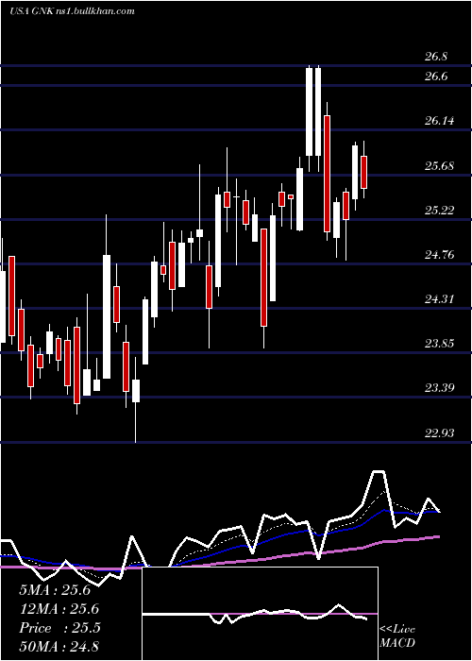Click inside the MACD inset chart box
Screen dimensions: 472x661
[x=260, y=614]
